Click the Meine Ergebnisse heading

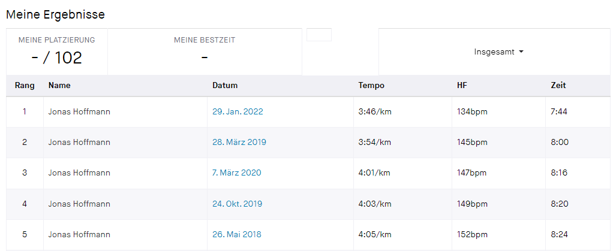click(55, 14)
